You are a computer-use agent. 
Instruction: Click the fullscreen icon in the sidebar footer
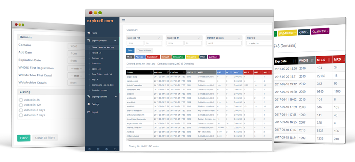pyautogui.click(x=98, y=149)
